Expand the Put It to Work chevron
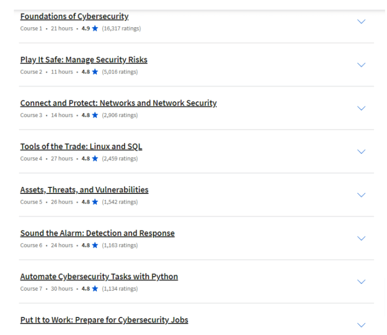The image size is (387, 335). [361, 325]
